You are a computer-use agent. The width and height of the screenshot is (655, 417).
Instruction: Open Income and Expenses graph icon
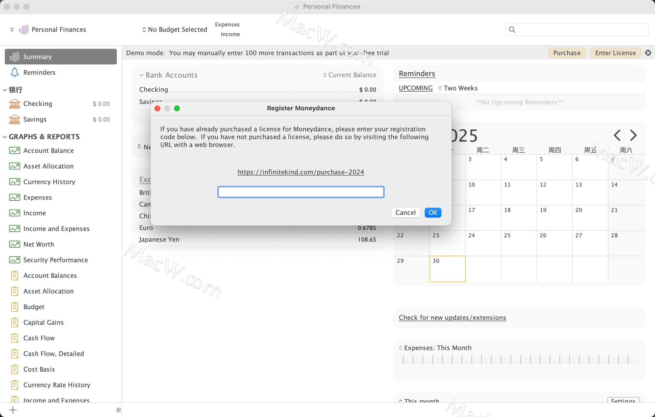tap(14, 229)
